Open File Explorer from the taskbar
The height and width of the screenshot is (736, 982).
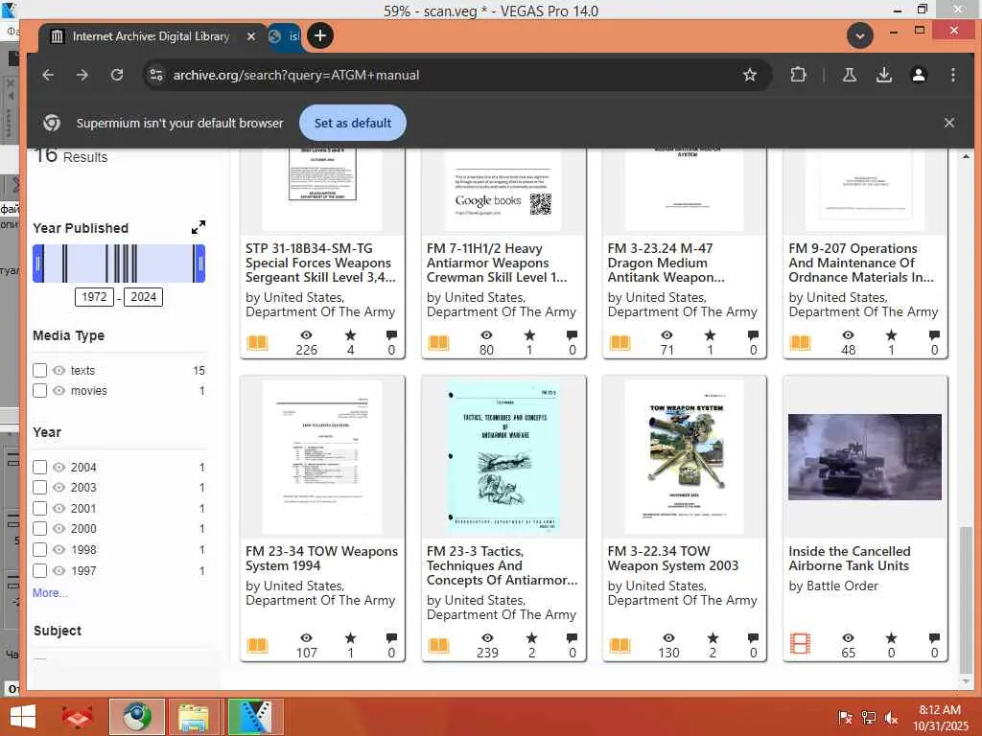coord(194,717)
